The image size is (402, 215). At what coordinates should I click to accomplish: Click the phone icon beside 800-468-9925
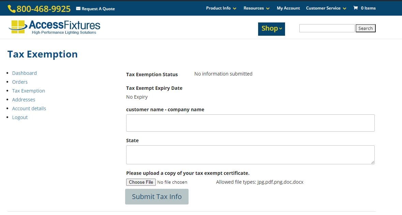11,9
